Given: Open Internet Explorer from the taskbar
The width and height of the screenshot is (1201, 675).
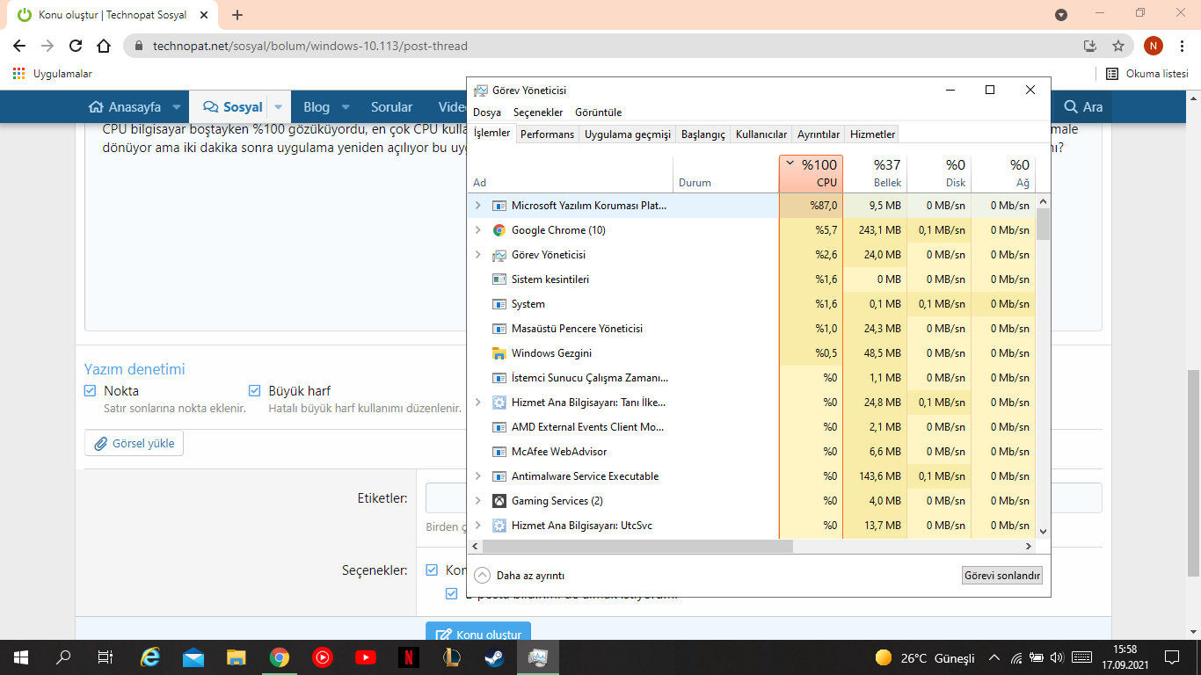Looking at the screenshot, I should [150, 657].
